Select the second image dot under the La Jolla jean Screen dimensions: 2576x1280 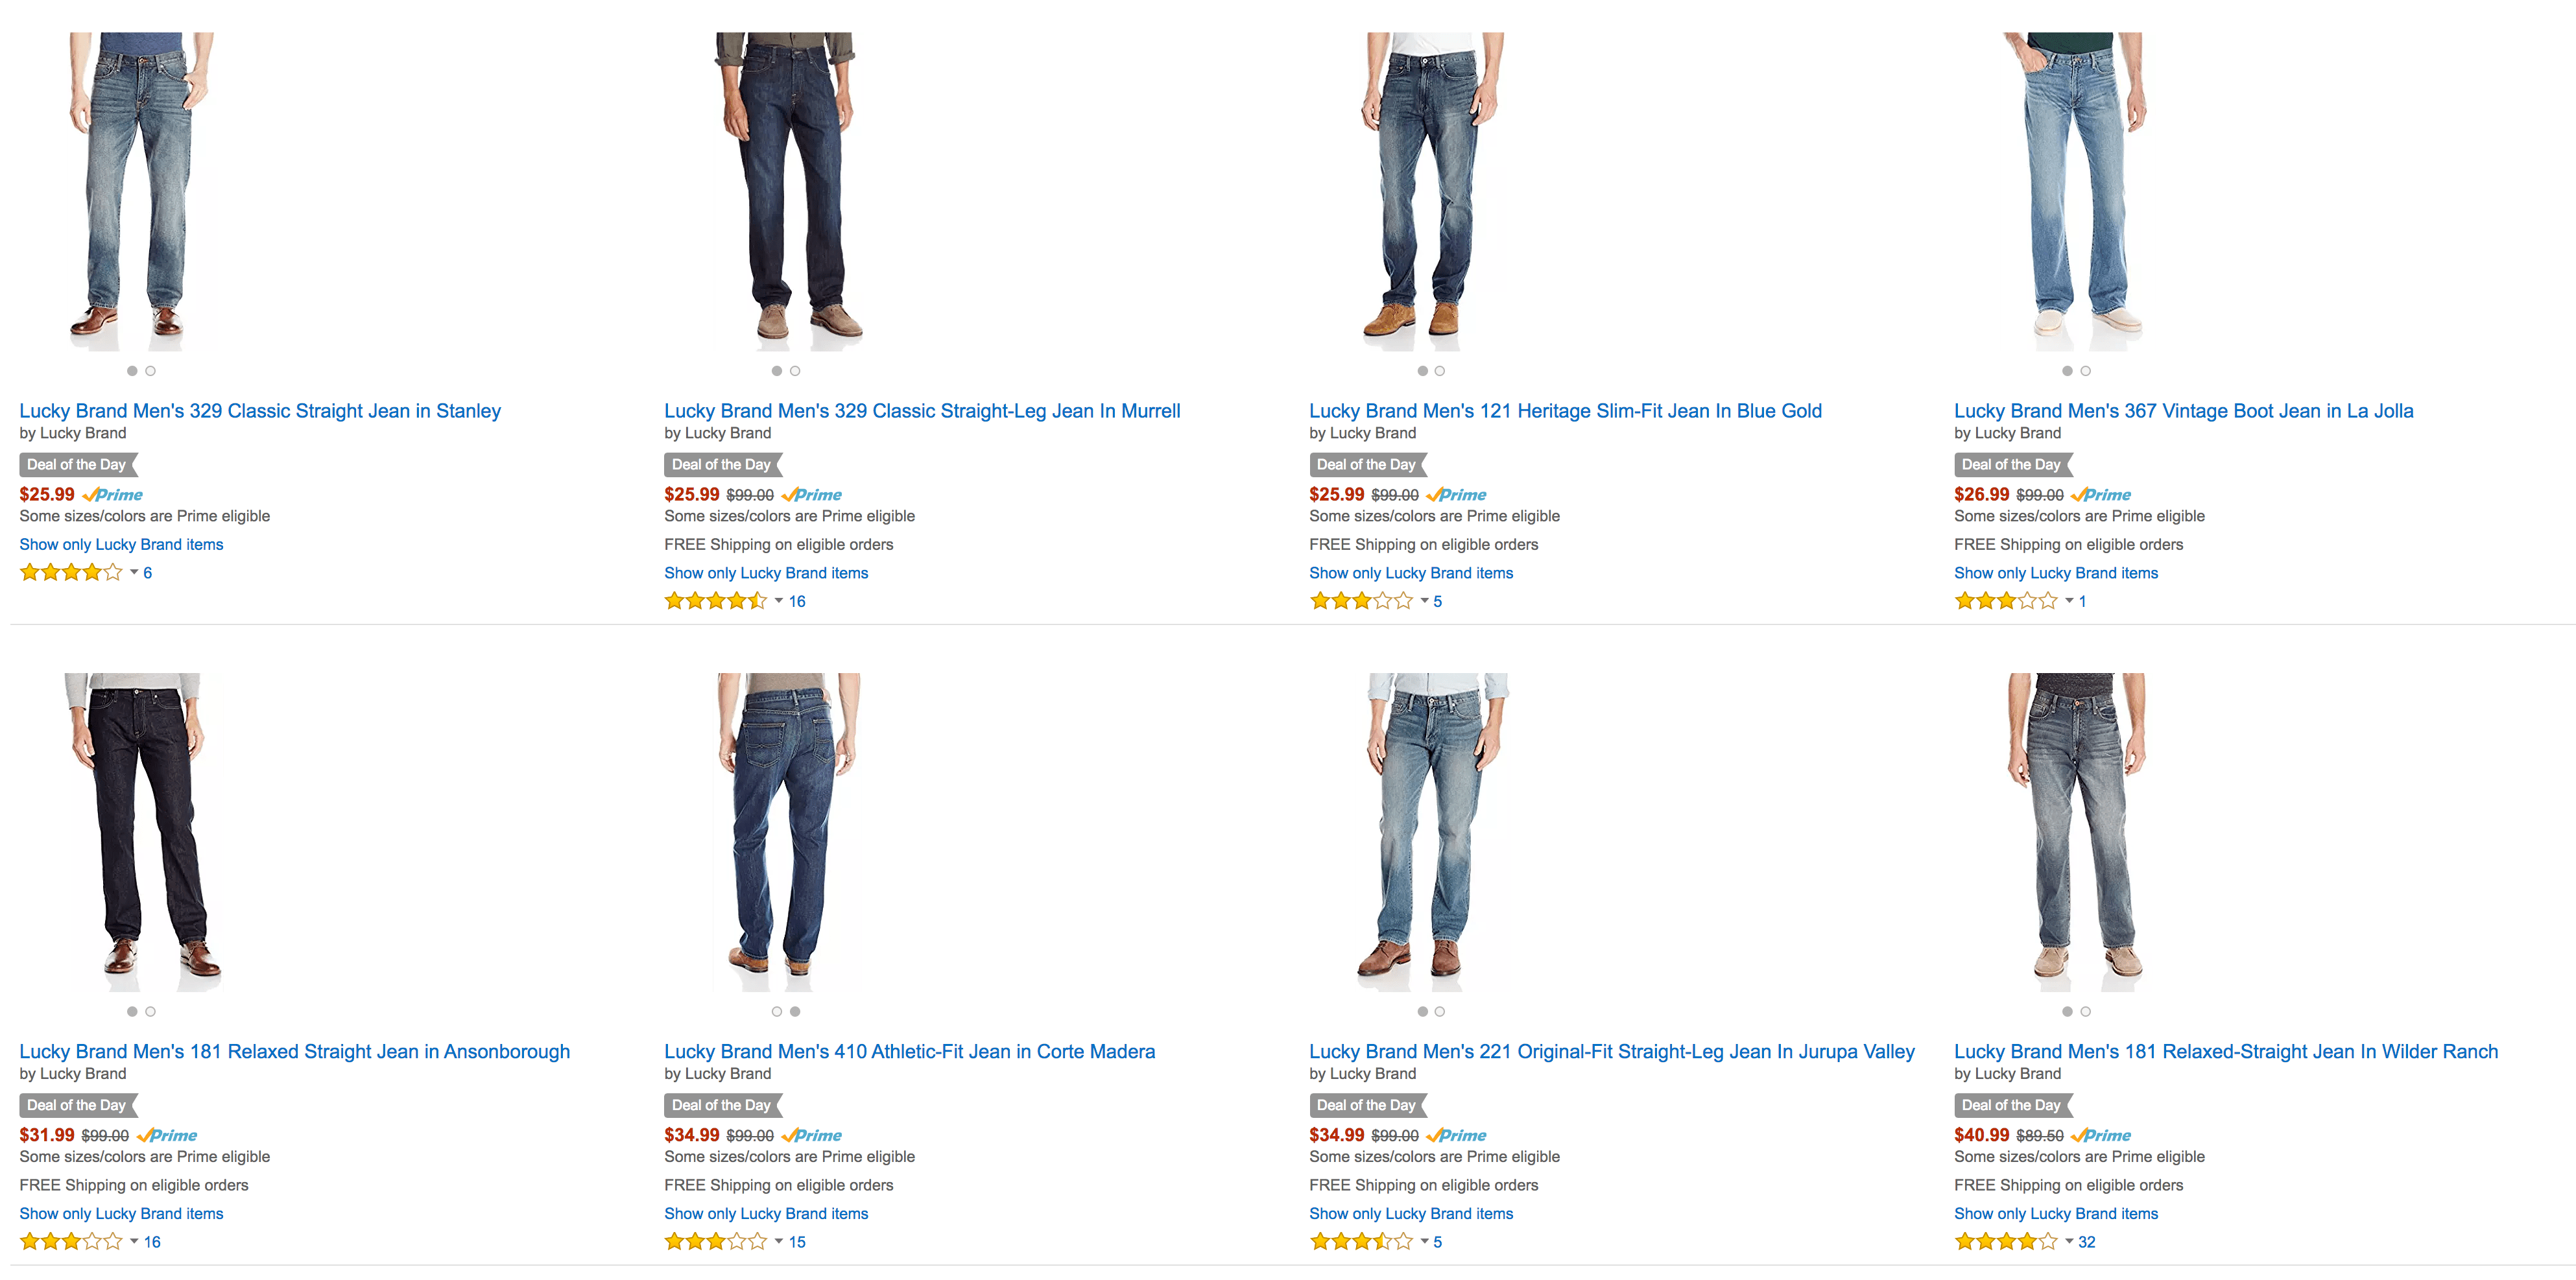click(x=2085, y=370)
